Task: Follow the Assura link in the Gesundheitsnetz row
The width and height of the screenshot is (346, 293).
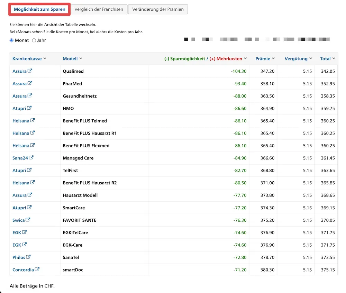Action: (19, 96)
